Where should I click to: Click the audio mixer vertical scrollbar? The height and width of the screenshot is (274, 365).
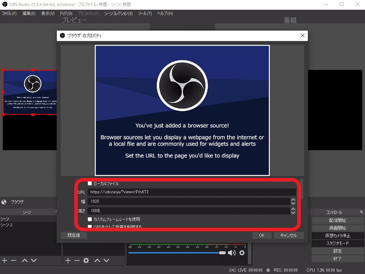(250, 253)
